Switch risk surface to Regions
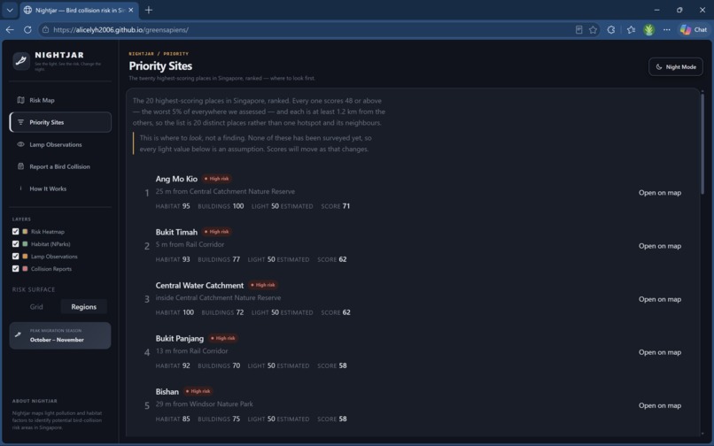 tap(84, 307)
